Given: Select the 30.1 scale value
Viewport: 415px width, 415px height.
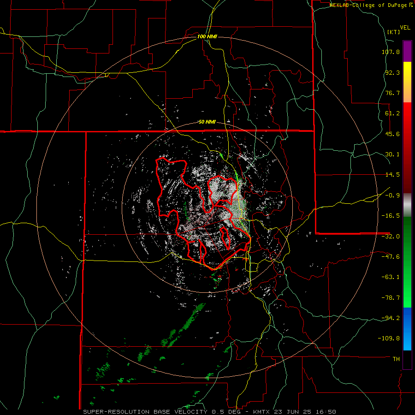Looking at the screenshot, I should point(392,154).
